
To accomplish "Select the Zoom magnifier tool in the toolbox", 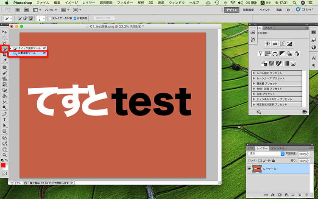I will point(5,155).
